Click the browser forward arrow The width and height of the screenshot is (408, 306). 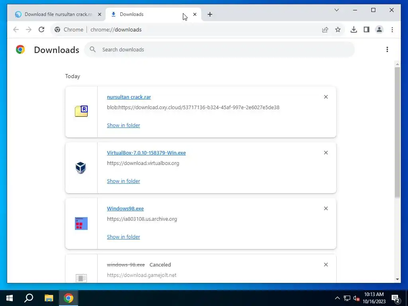29,29
